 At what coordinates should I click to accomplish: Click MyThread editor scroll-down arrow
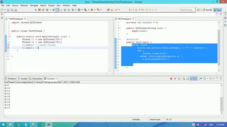[219, 71]
